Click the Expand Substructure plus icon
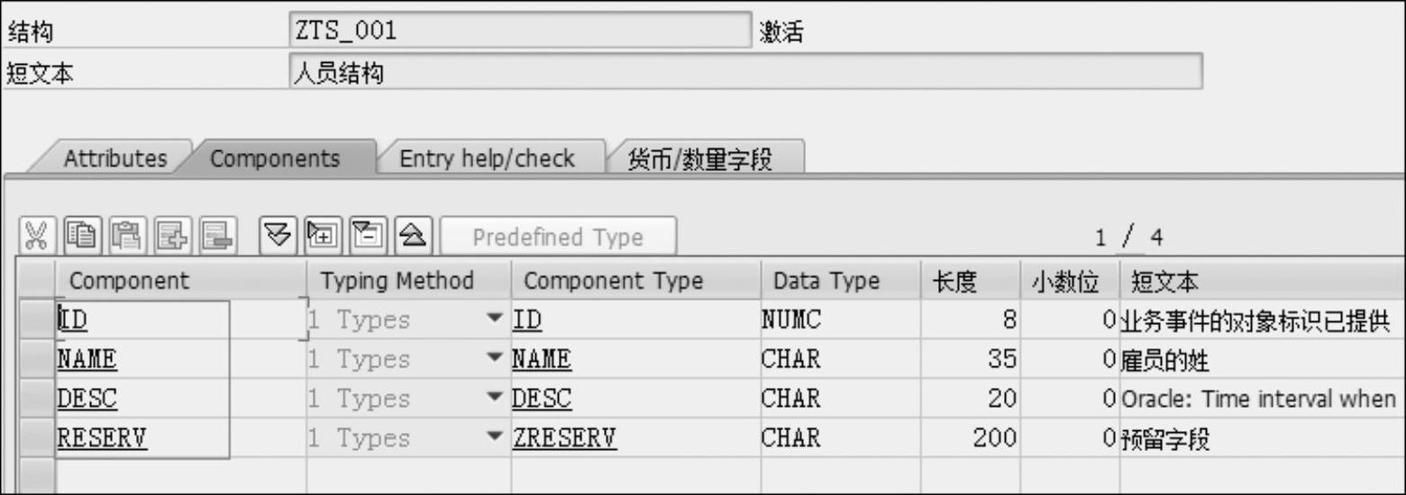The image size is (1406, 495). pos(322,237)
